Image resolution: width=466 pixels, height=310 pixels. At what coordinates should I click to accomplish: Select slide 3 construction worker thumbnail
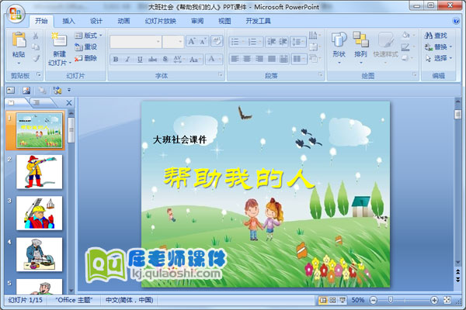[40, 213]
